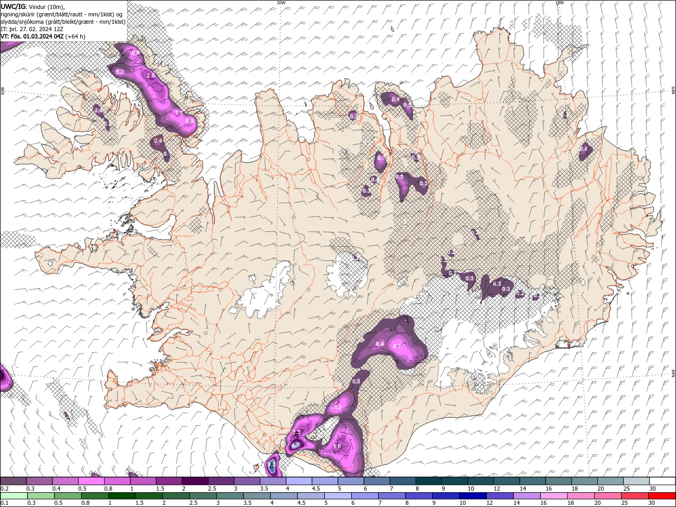The image size is (676, 507).
Task: Click the blue rain-legend swatch at 8
Action: [419, 496]
